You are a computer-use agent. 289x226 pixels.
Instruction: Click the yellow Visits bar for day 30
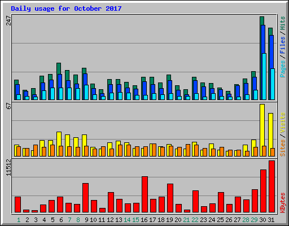[261, 125]
